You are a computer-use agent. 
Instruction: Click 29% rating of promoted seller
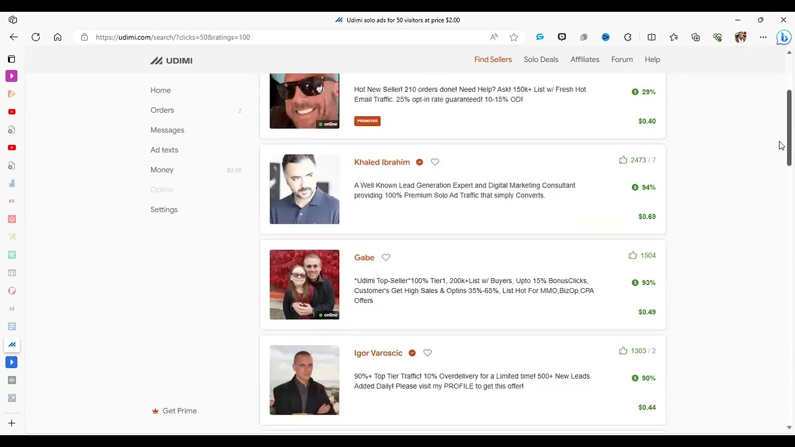coord(643,92)
